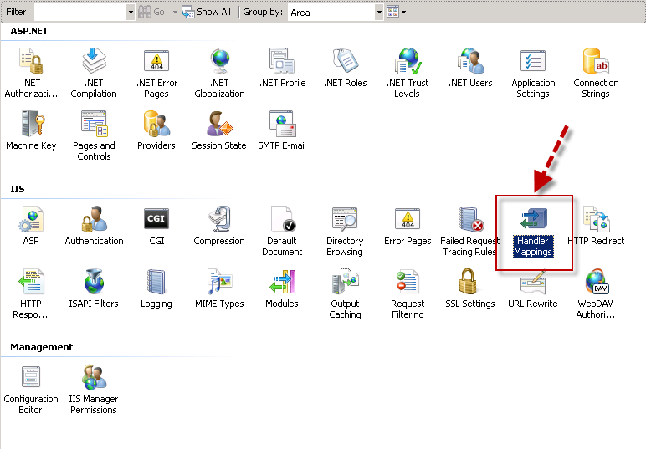Viewport: 646px width, 449px height.
Task: Open the Group by Area combo box
Action: (336, 12)
